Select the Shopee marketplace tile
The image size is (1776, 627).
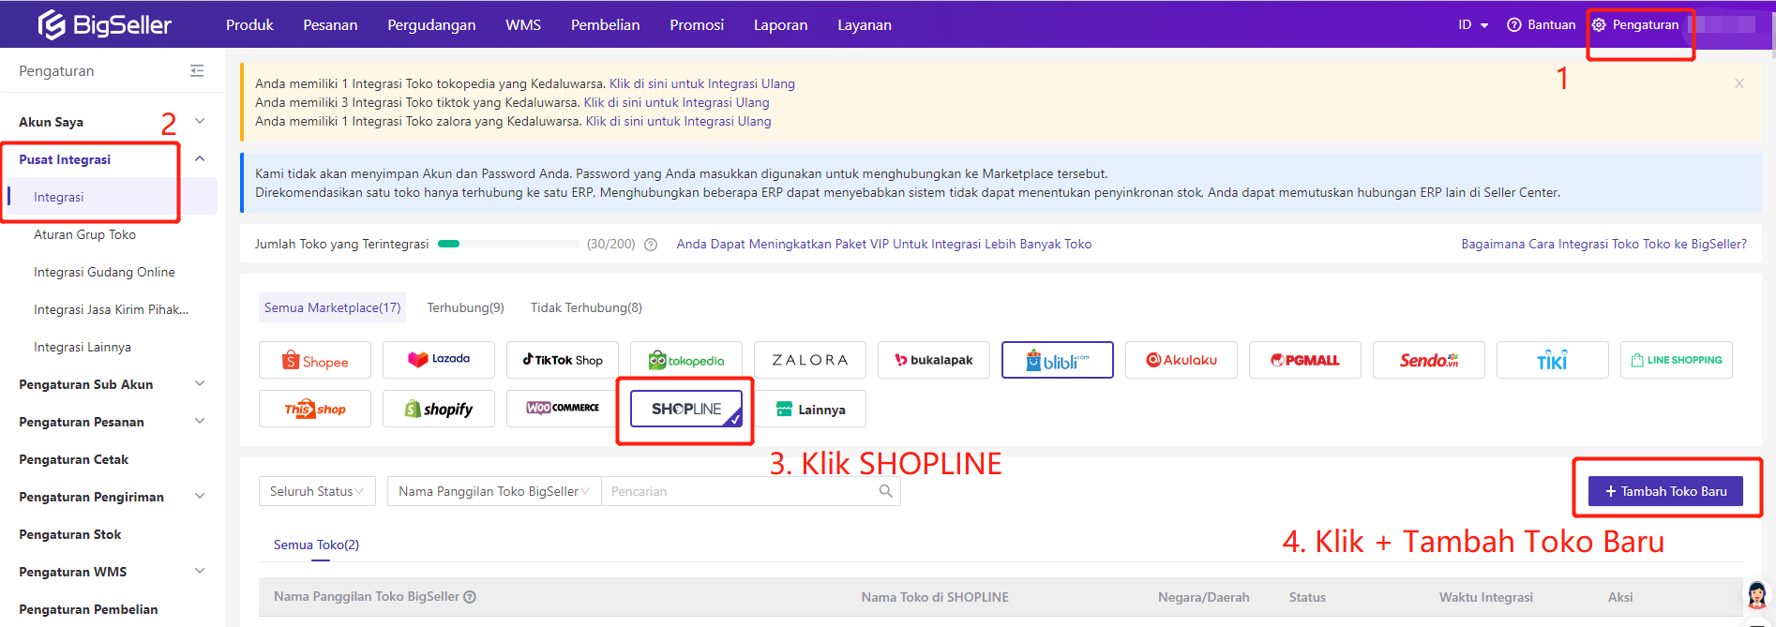[x=315, y=361]
